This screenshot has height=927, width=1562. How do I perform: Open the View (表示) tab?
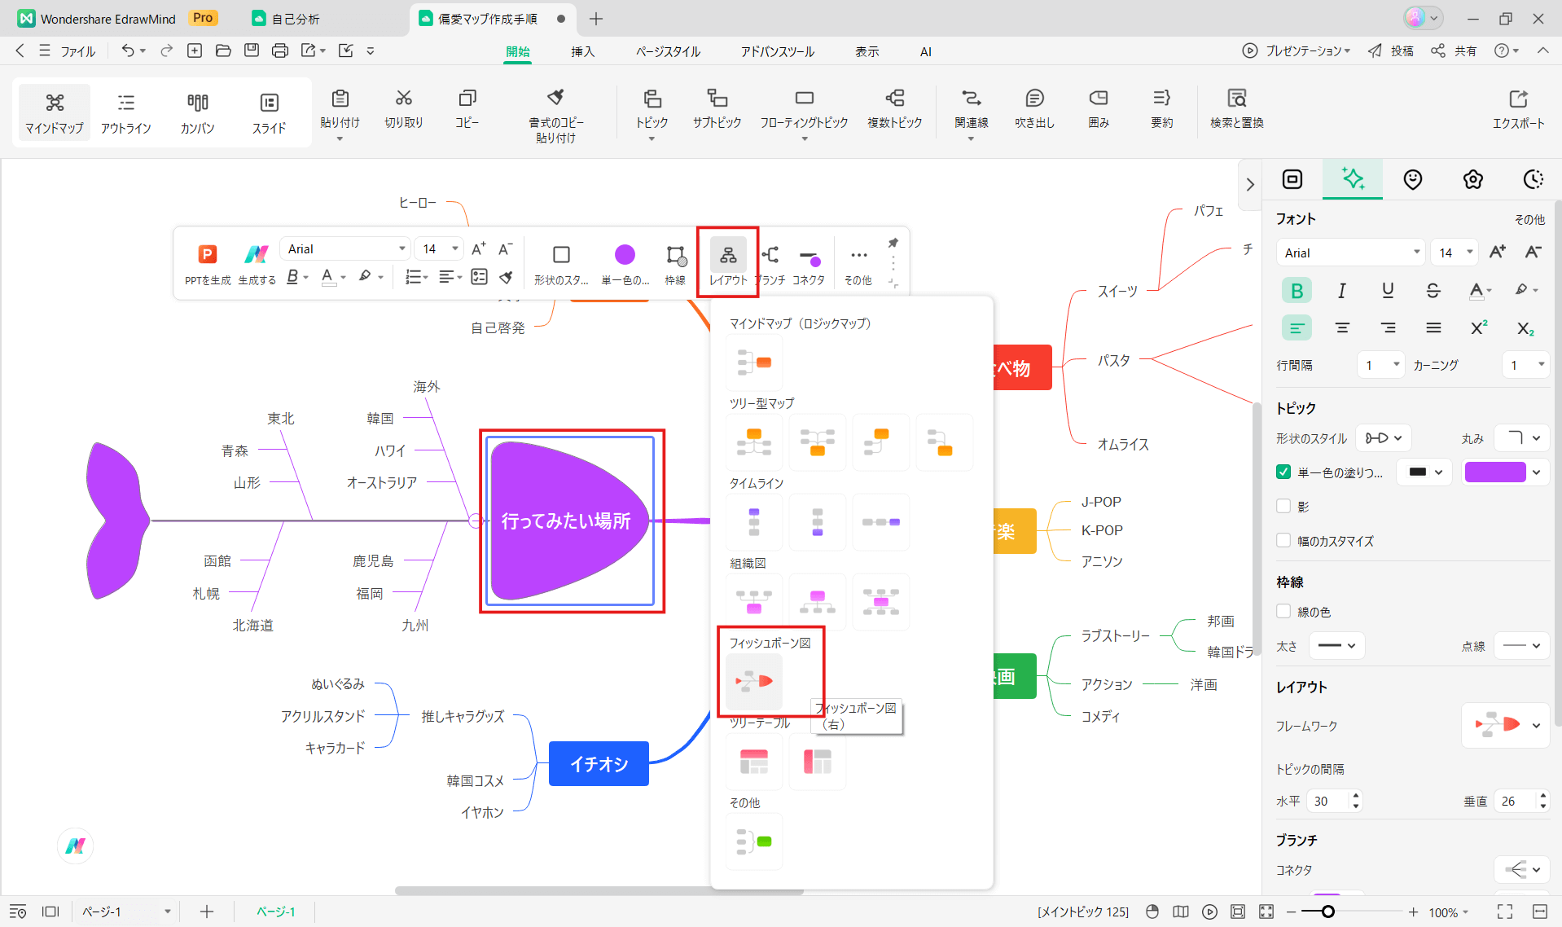point(867,51)
